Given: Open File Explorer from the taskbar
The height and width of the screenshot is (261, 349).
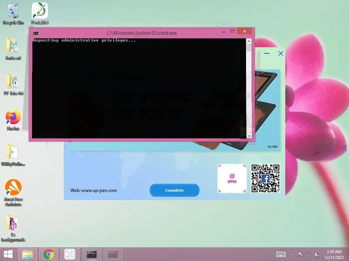Looking at the screenshot, I should [x=28, y=254].
